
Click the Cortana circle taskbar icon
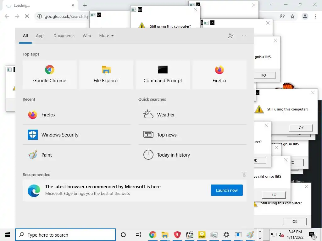(123, 235)
